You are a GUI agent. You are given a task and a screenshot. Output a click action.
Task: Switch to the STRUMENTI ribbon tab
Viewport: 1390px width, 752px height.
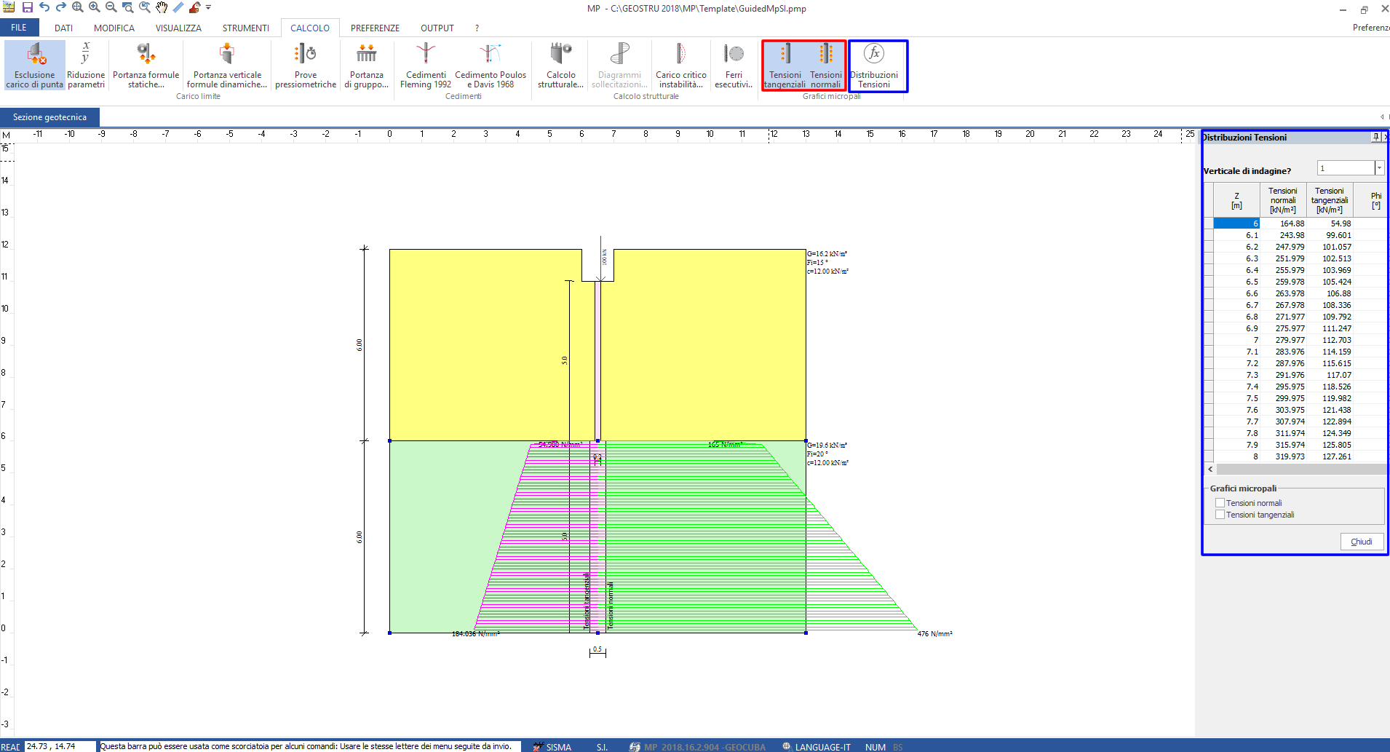[x=246, y=28]
